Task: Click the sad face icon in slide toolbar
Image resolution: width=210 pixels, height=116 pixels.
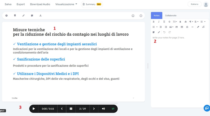Action: [x=141, y=16]
